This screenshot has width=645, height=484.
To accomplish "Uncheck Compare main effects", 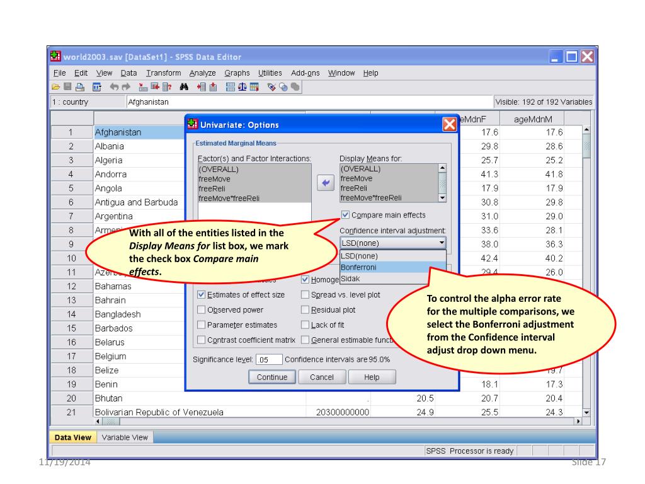I will click(x=345, y=215).
